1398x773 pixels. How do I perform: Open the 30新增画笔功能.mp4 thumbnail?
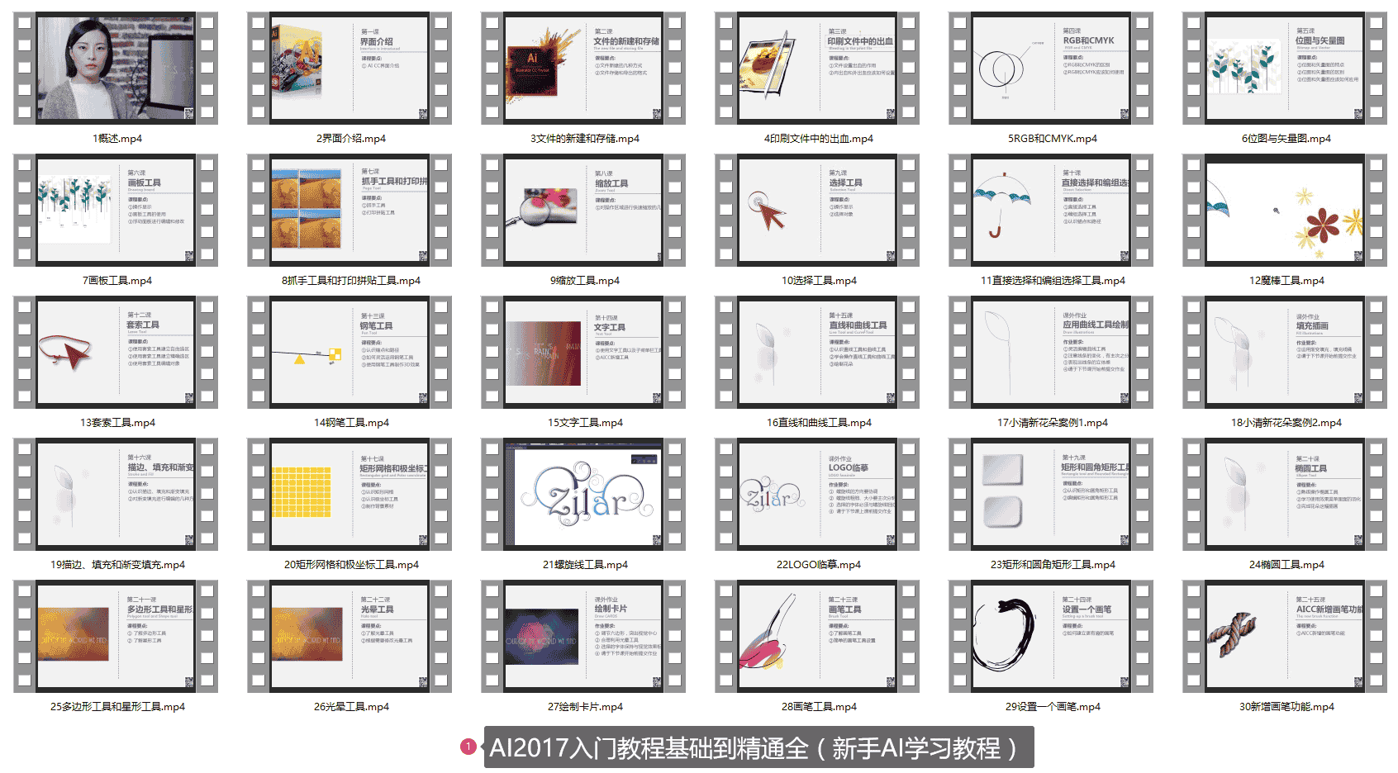tap(1285, 636)
